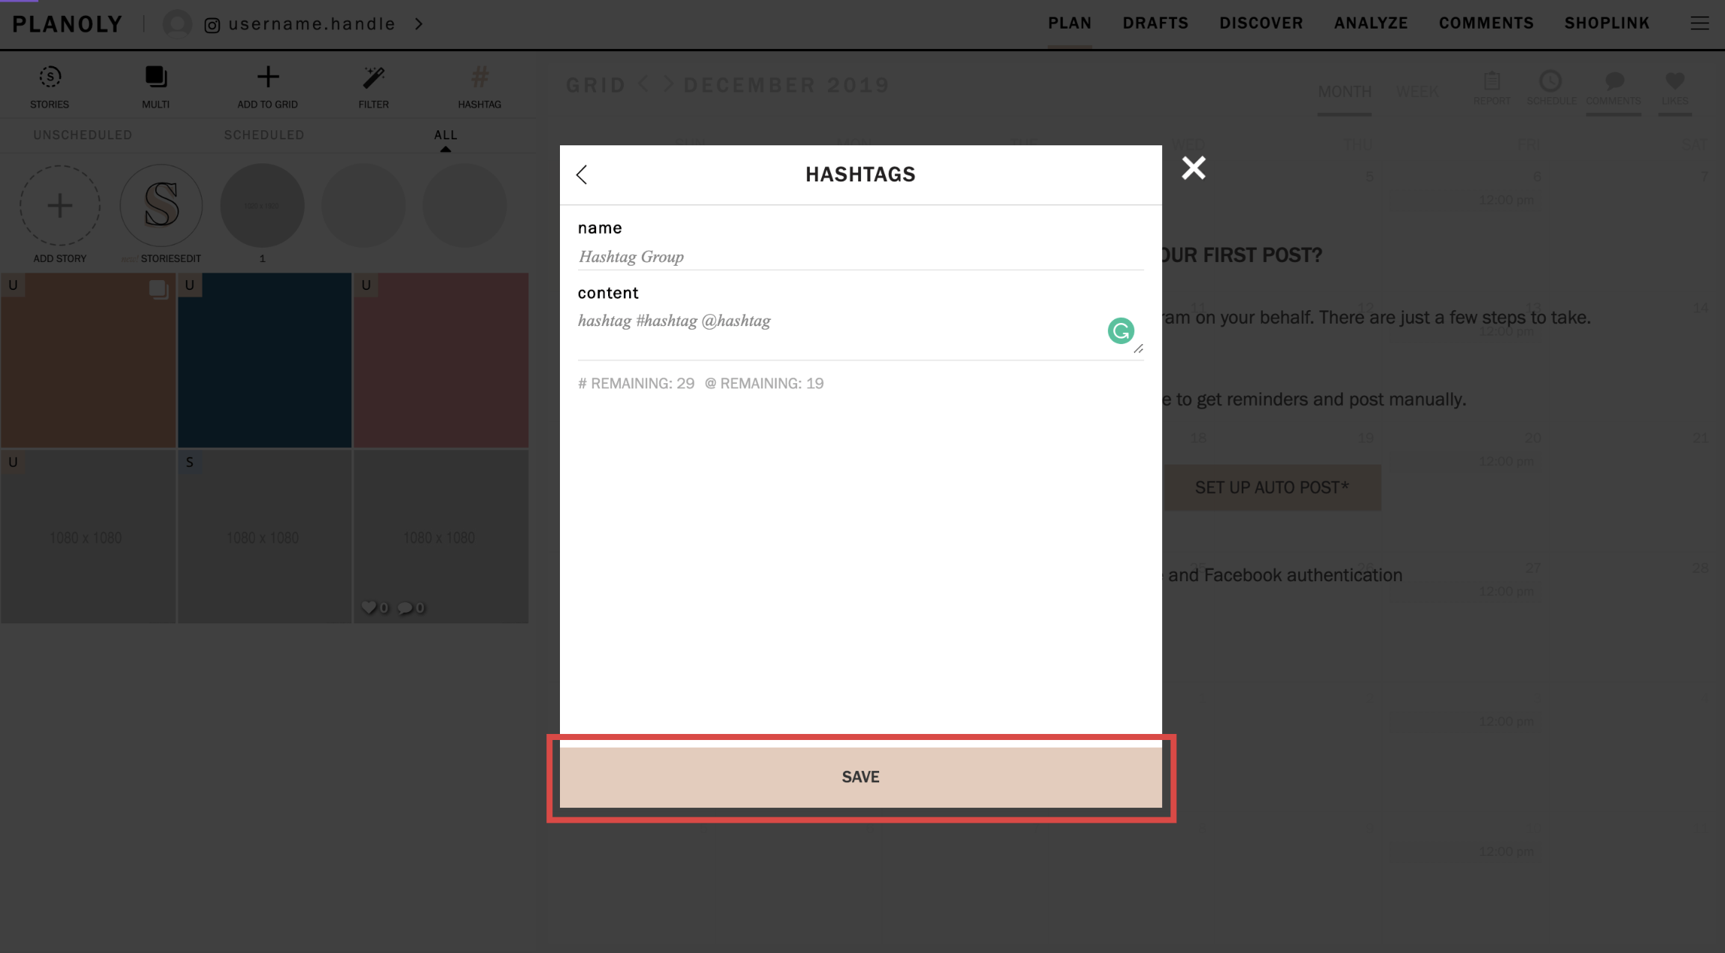Open the COMMENTS navigation item
Viewport: 1725px width, 953px height.
(x=1486, y=23)
